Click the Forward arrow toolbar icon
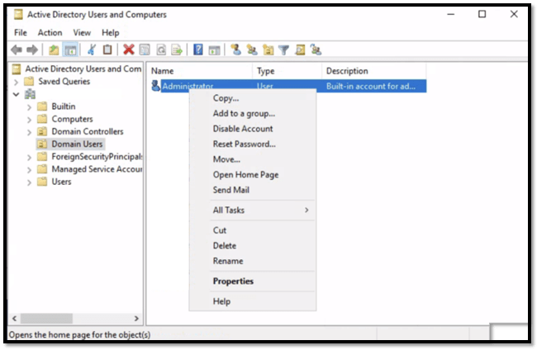This screenshot has height=350, width=537. click(32, 50)
